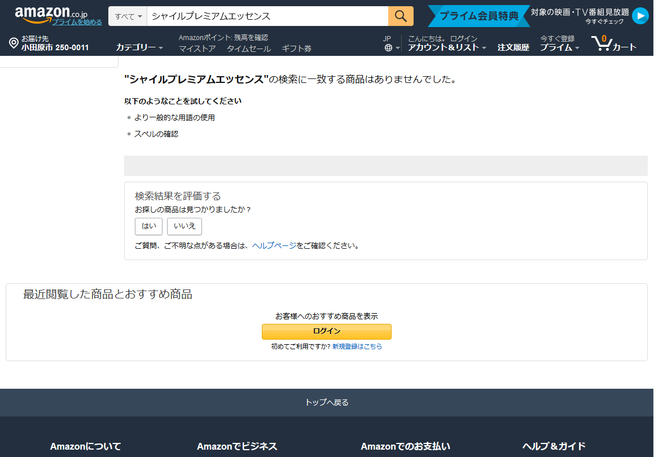Open the ヘルプページ link
663x457 pixels.
[x=274, y=245]
